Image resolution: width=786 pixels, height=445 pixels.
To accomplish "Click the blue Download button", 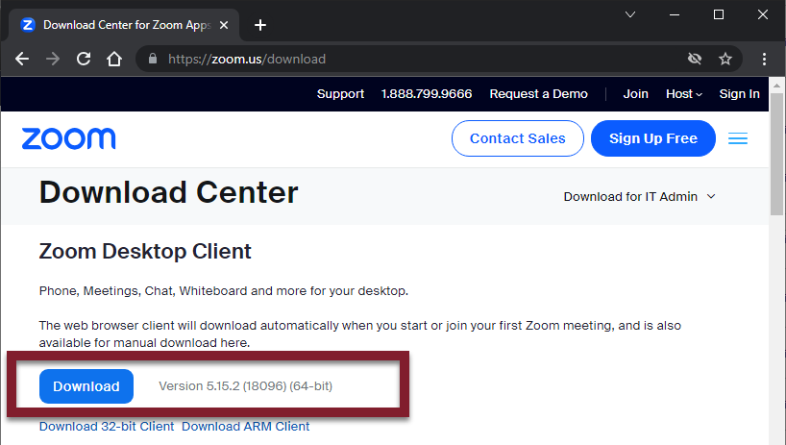I will (86, 386).
